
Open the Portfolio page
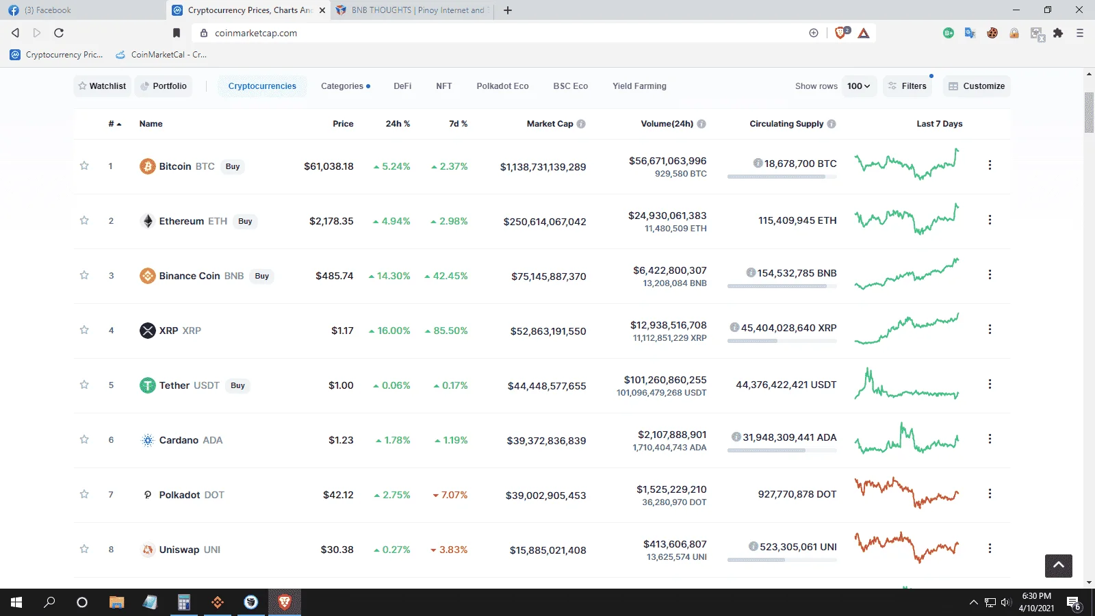[x=164, y=86]
